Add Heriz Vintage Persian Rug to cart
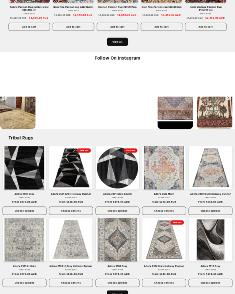Image resolution: width=235 pixels, height=294 pixels. pos(206,27)
